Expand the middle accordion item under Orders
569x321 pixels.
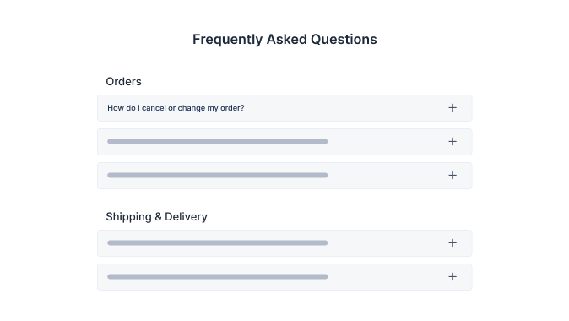point(284,142)
